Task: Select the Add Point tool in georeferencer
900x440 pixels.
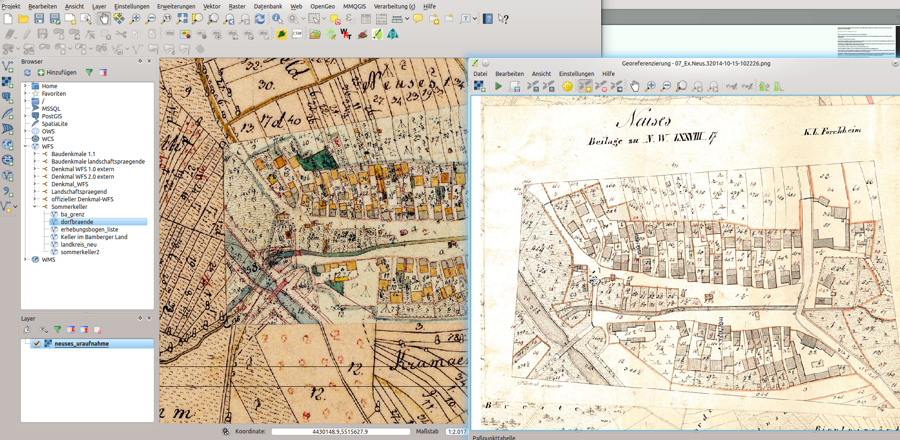Action: [x=585, y=86]
